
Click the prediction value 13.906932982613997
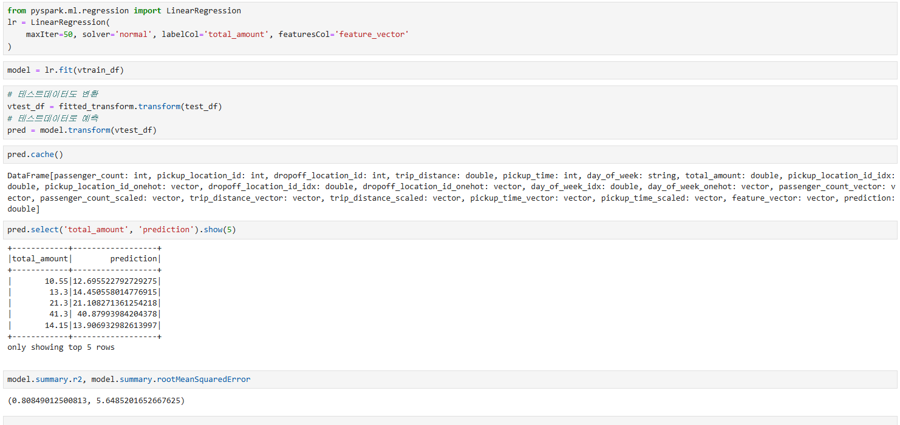pos(115,325)
